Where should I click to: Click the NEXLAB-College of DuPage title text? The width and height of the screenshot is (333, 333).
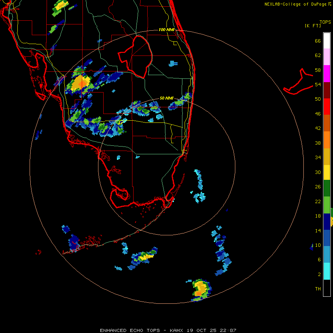296,4
